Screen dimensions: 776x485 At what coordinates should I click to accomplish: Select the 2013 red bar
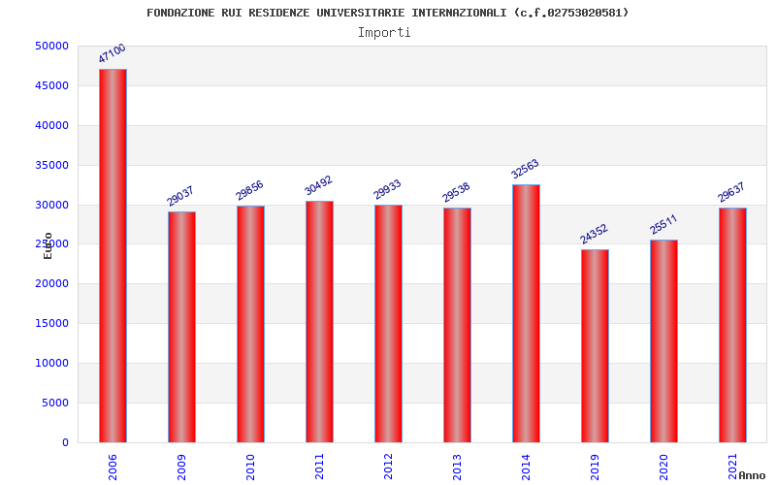(x=457, y=325)
